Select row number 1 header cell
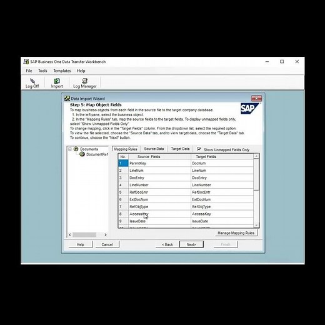 [x=123, y=163]
